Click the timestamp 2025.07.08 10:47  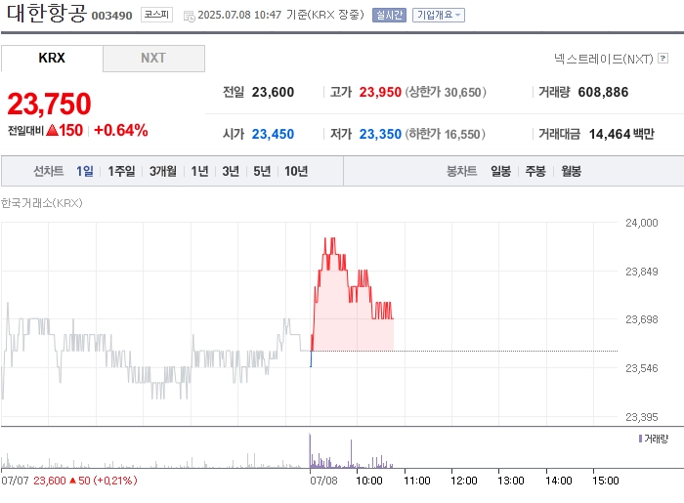click(239, 15)
